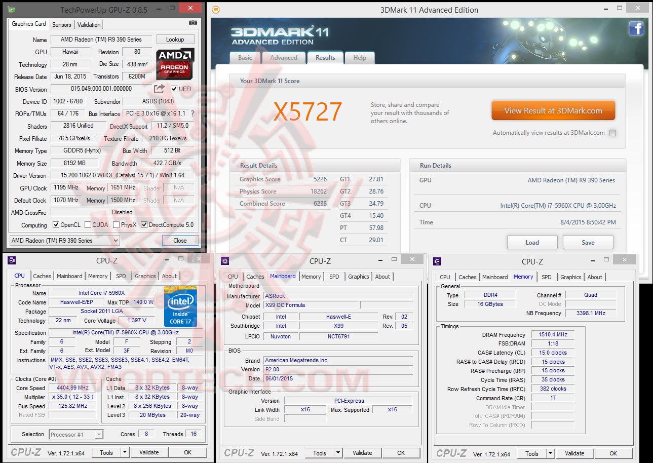Click the Load button in Run Details
653x463 pixels.
tap(532, 242)
